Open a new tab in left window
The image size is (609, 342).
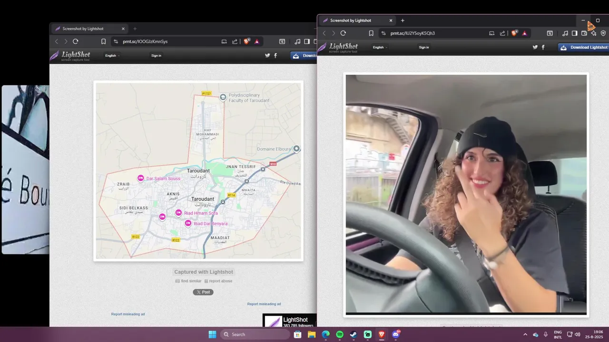click(x=135, y=28)
